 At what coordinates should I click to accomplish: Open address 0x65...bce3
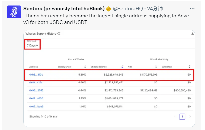pos(36,107)
